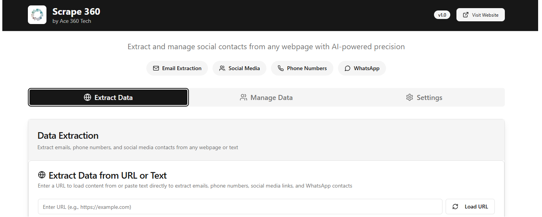Click the external-link icon in Visit Website
The height and width of the screenshot is (217, 542).
(x=465, y=15)
